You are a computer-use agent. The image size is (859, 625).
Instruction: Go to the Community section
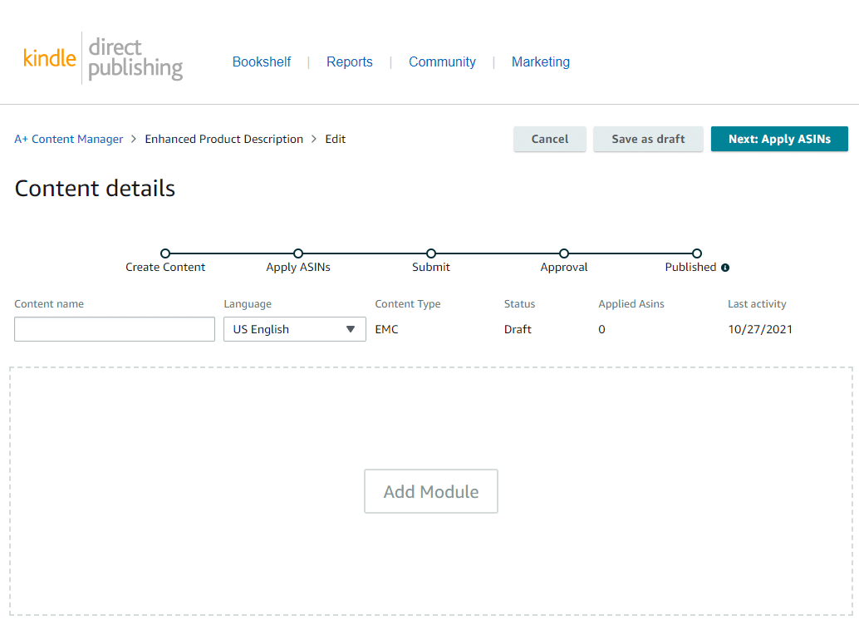tap(442, 62)
